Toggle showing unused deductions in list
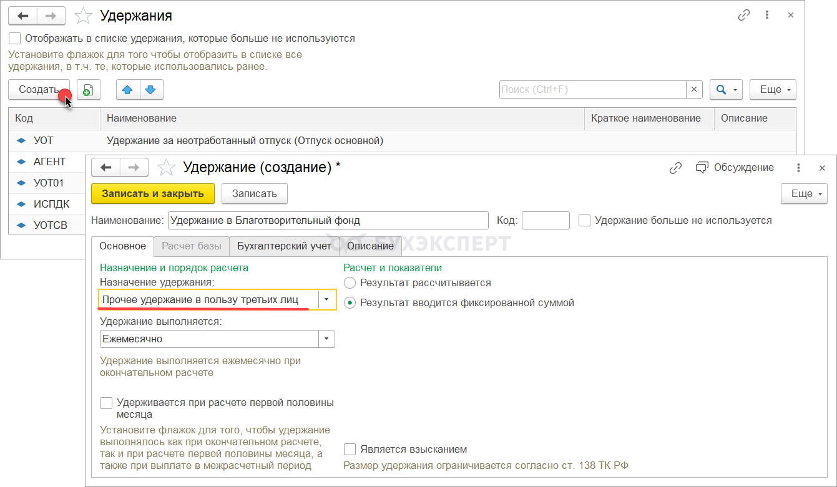This screenshot has height=487, width=837. point(15,38)
